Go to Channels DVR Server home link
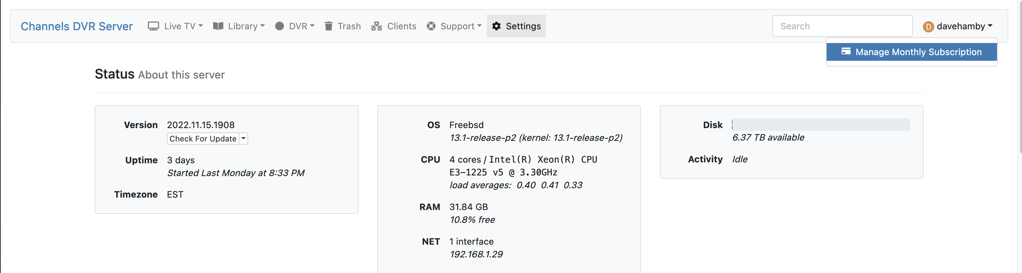 [77, 26]
